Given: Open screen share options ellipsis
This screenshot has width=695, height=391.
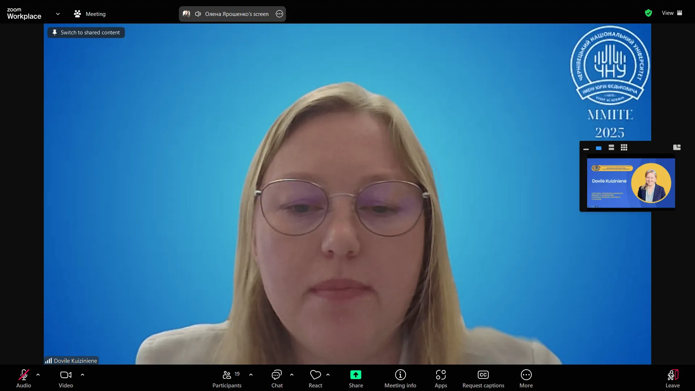Looking at the screenshot, I should click(x=279, y=14).
